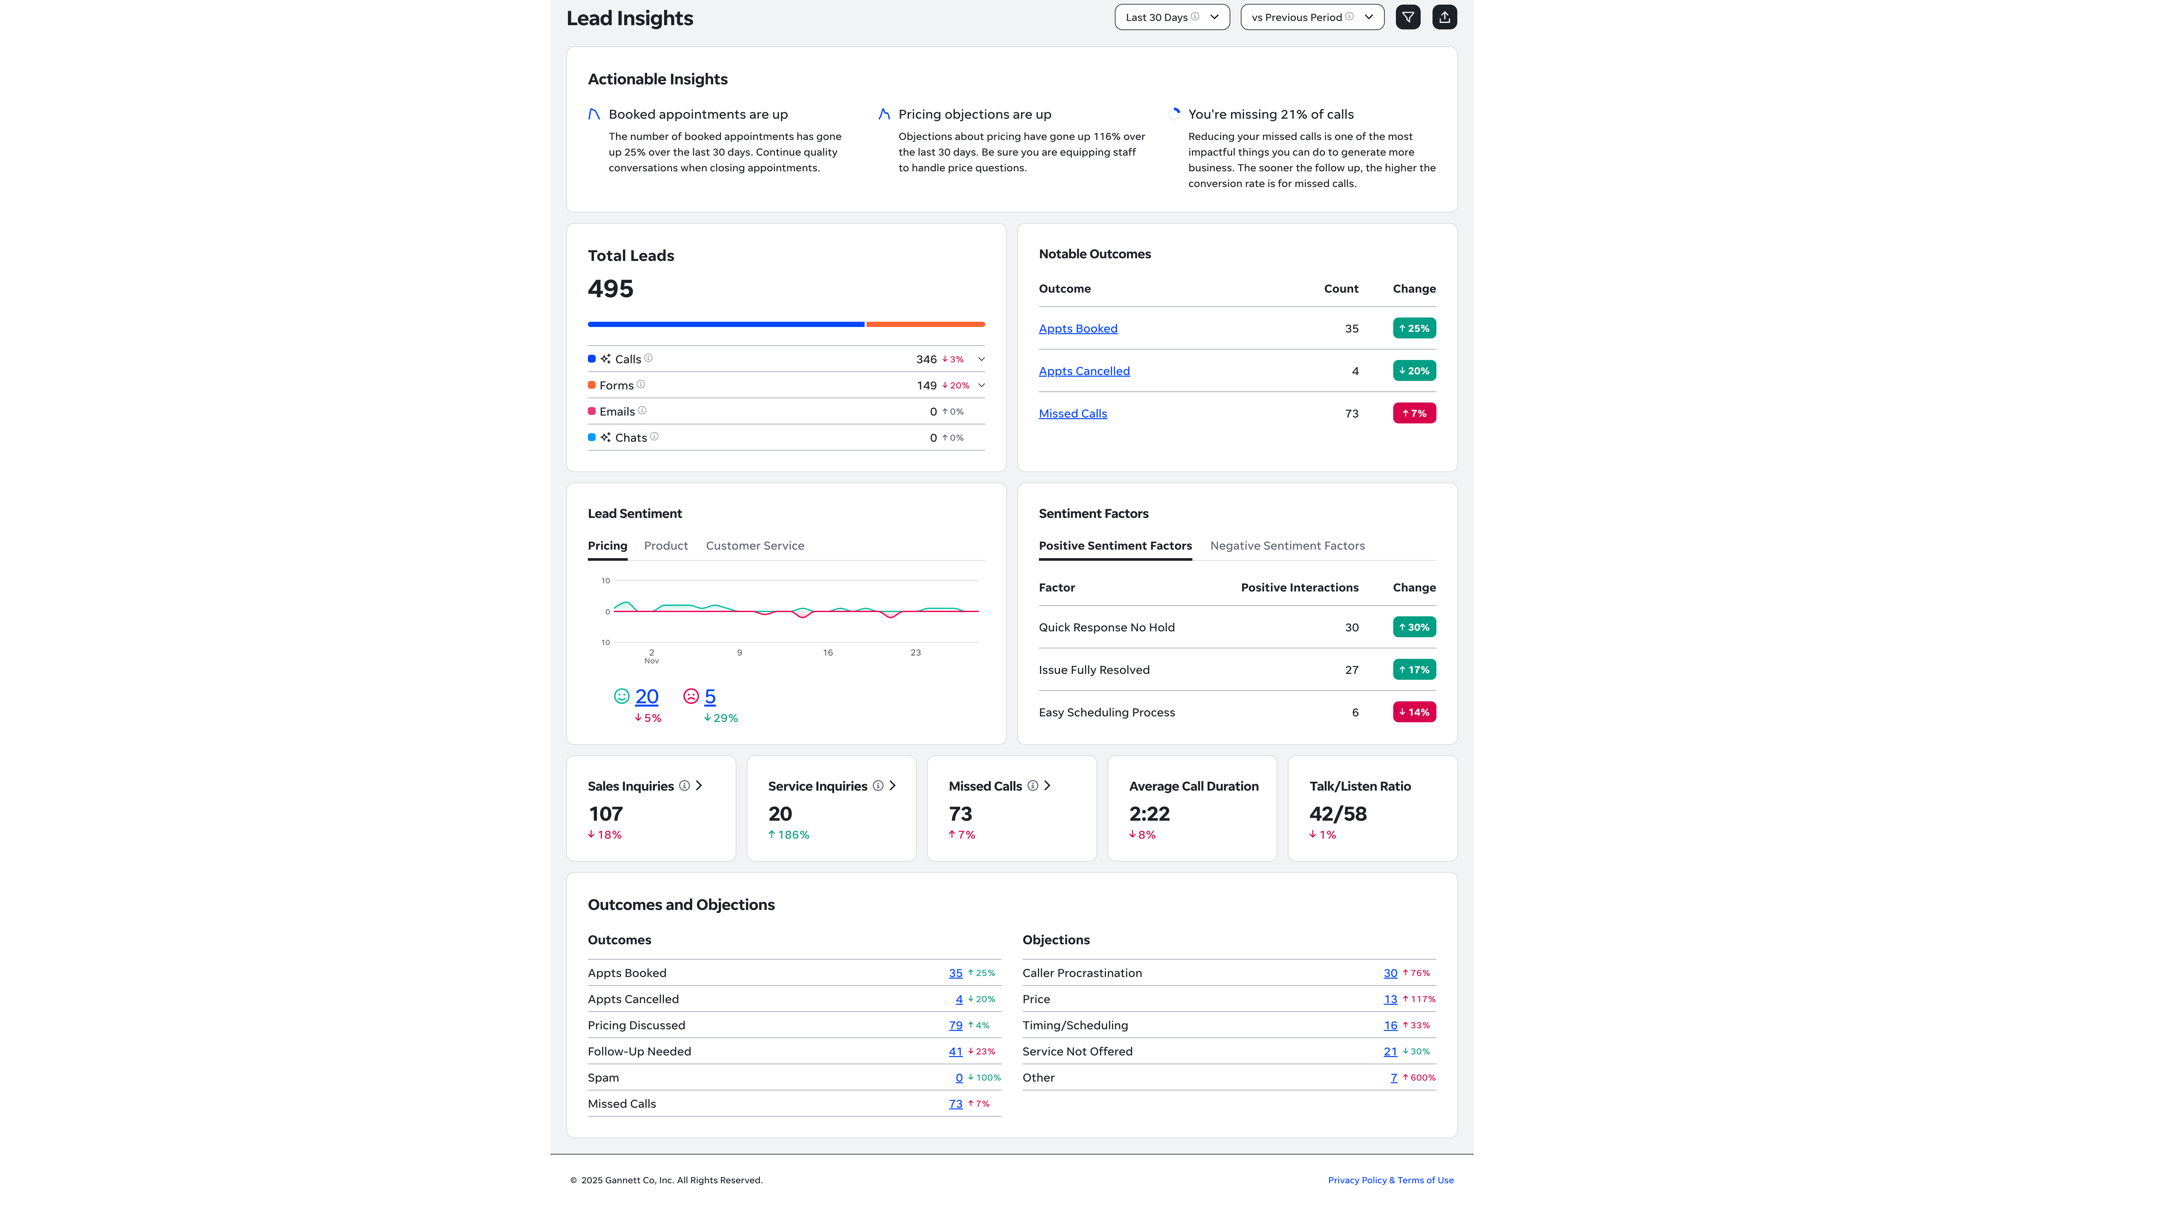Click info icon next to Chats
This screenshot has height=1215, width=2161.
(654, 437)
